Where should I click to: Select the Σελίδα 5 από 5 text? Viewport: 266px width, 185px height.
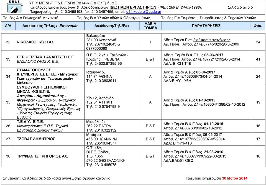tap(240, 7)
